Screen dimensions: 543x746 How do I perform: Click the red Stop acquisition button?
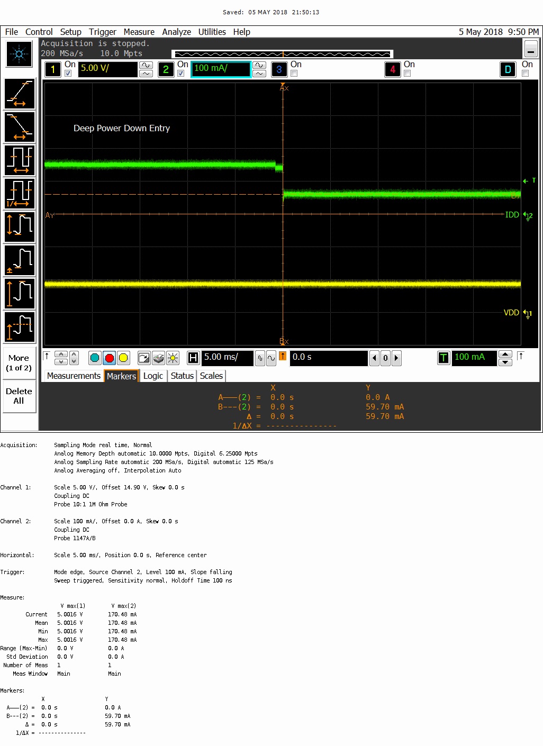click(x=110, y=358)
